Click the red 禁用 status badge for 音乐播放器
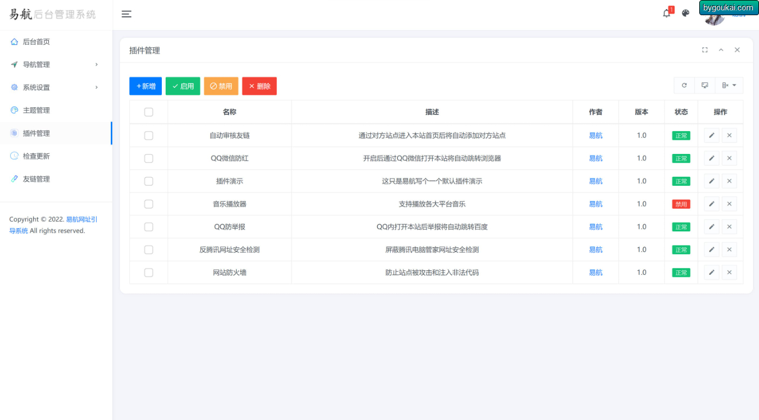 681,204
